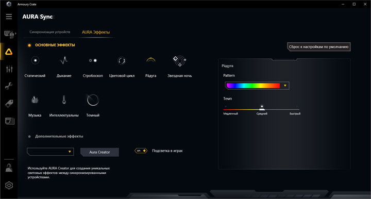Click the 'Статический' effect label
This screenshot has width=371, height=199.
coord(35,76)
